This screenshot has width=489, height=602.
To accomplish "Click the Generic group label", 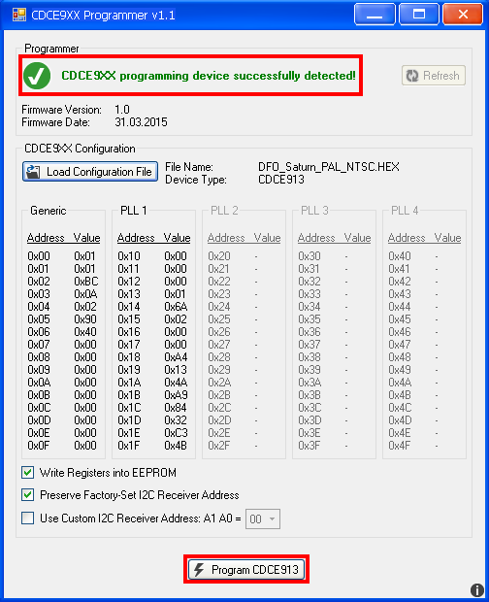I will tap(48, 211).
